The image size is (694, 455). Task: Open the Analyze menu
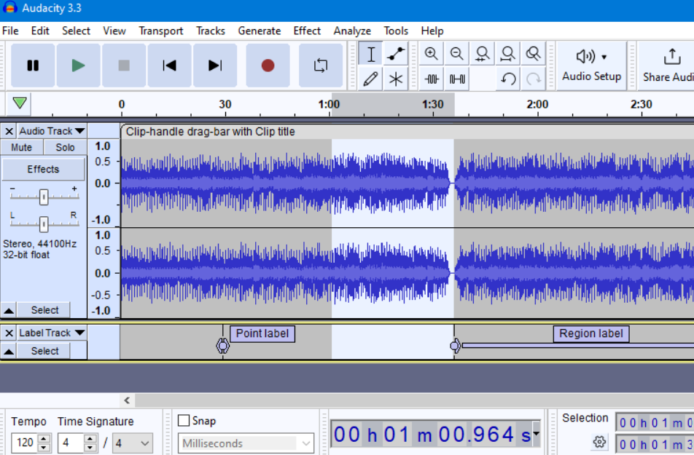pyautogui.click(x=352, y=31)
